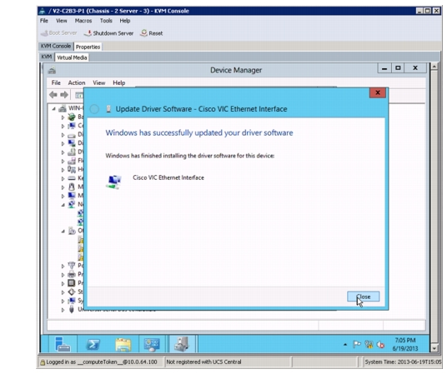447x374 pixels.
Task: Open the Macros menu
Action: pyautogui.click(x=83, y=21)
